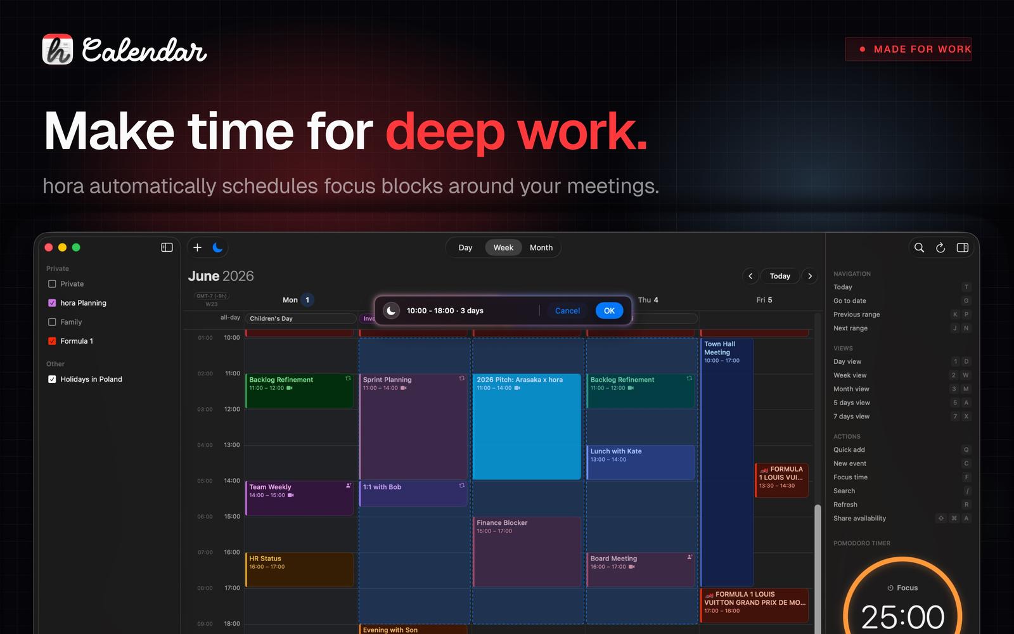This screenshot has height=634, width=1014.
Task: Select Today in the Navigation list
Action: click(902, 287)
